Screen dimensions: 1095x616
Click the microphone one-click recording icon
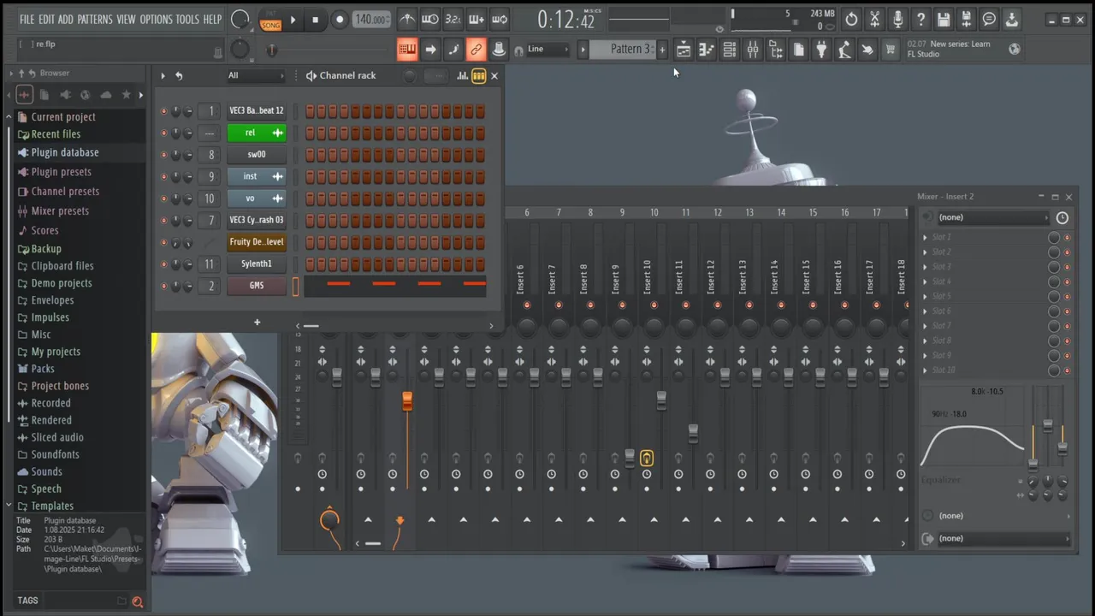click(897, 19)
